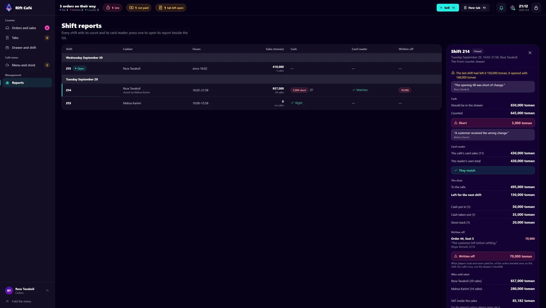546x308 pixels.
Task: Click the New tab button
Action: (x=475, y=8)
